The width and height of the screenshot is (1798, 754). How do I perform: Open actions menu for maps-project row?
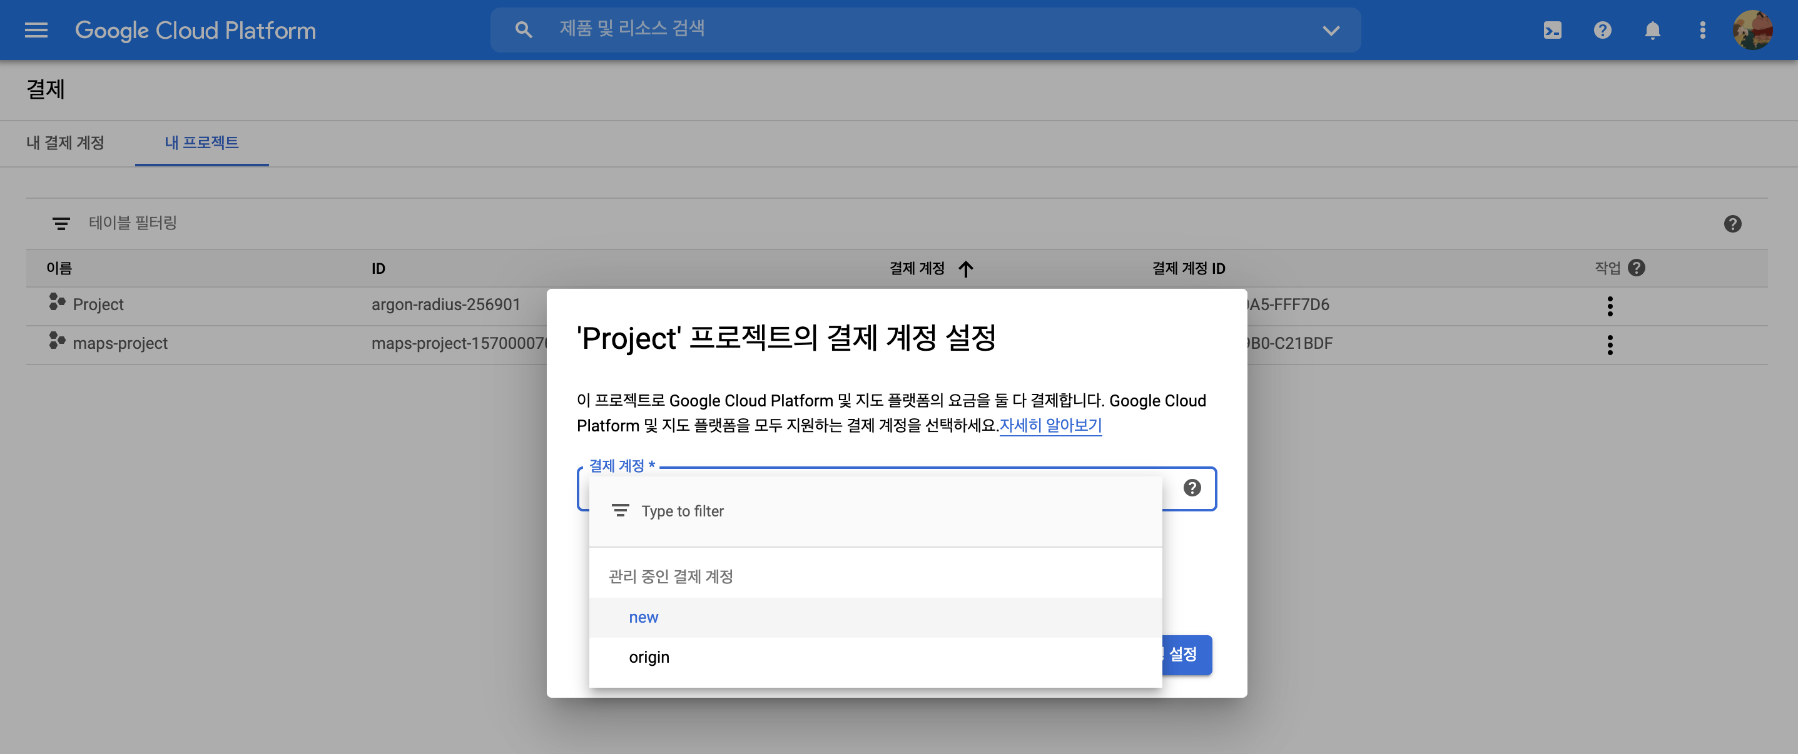(x=1610, y=344)
